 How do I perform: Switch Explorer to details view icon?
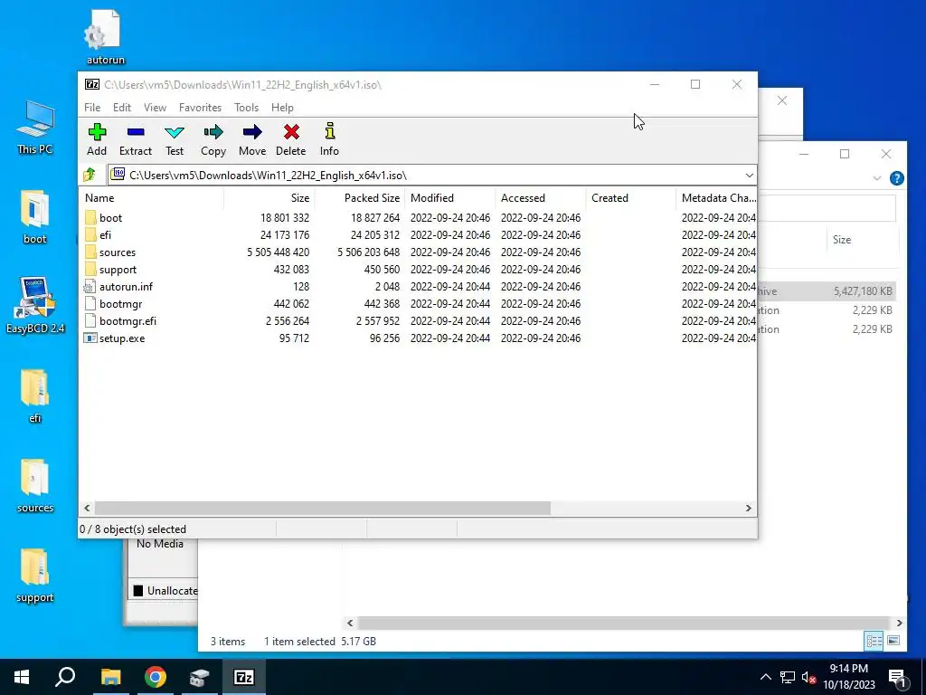pyautogui.click(x=874, y=641)
